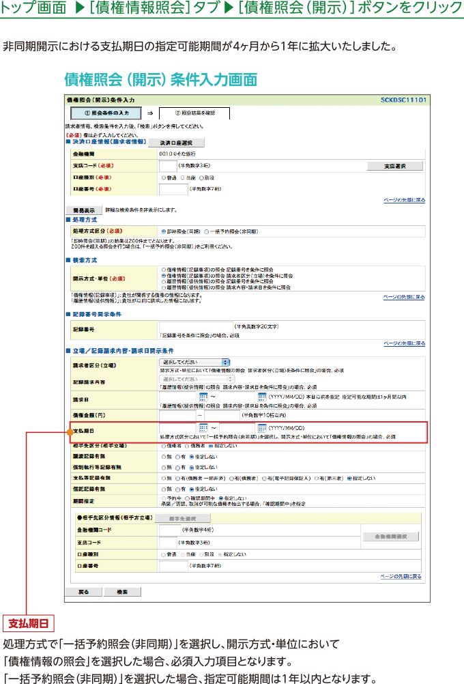Screen dimensions: 464x684
Task: Select 指定しない for 相手先 口座種別
Action: (220, 554)
